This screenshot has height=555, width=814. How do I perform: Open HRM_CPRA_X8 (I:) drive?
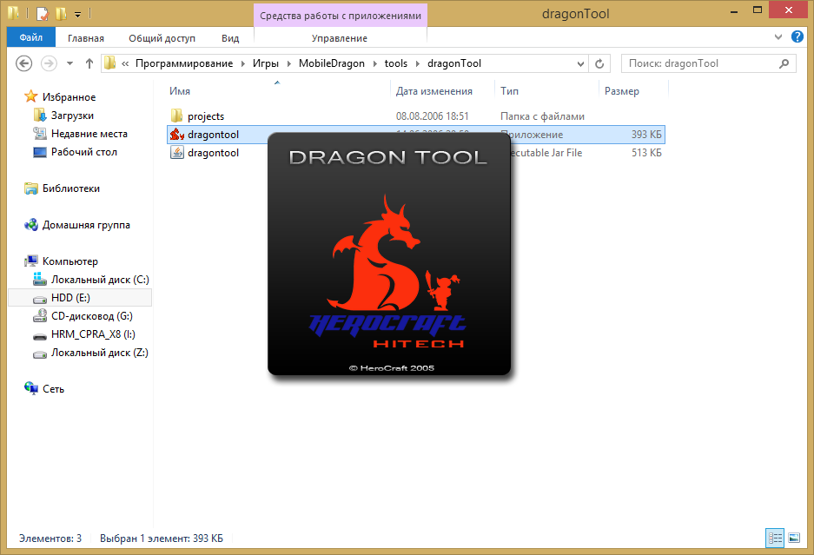click(x=93, y=334)
